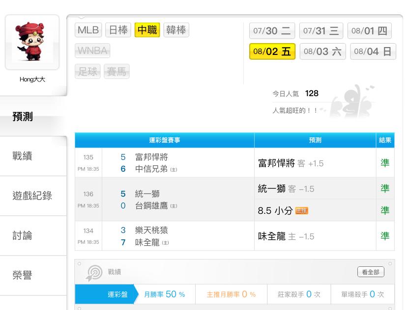407x310 pixels.
Task: Click 樂天桃猿 team name in game 134
Action: pos(151,230)
